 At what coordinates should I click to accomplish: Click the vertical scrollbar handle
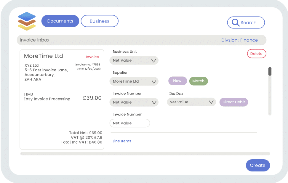pos(270,71)
